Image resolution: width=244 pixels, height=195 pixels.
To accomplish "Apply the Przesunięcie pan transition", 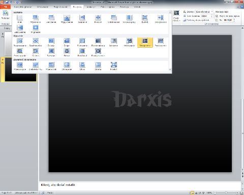I will [x=20, y=66].
